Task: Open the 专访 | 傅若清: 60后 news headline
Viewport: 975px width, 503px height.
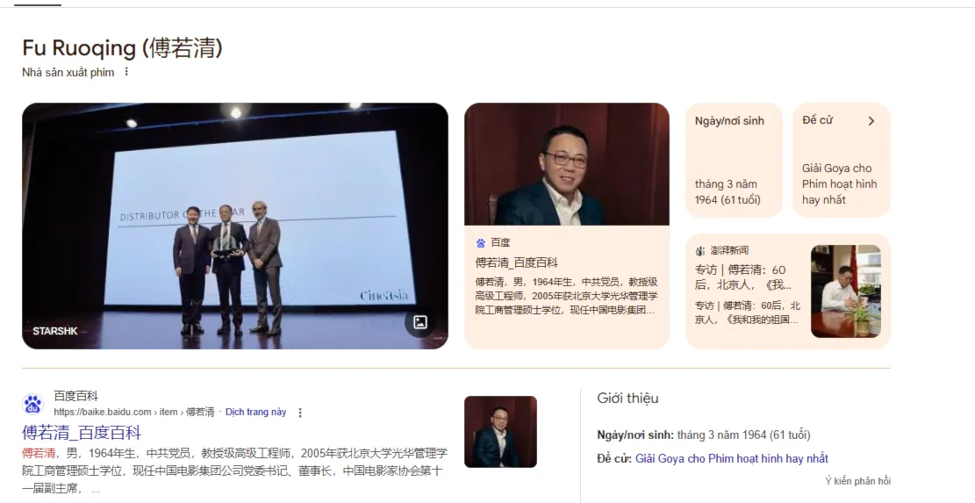Action: 742,277
